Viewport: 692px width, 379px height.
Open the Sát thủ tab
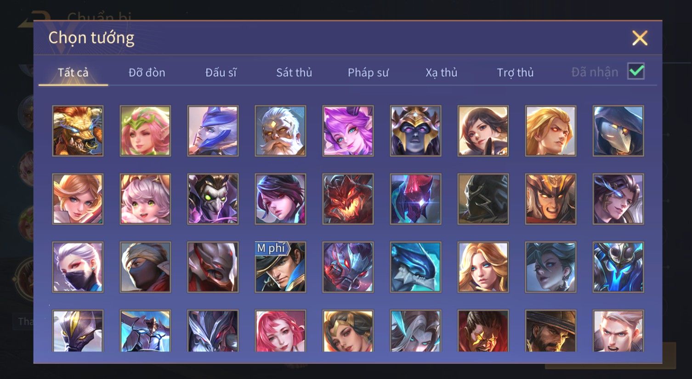[x=294, y=73]
